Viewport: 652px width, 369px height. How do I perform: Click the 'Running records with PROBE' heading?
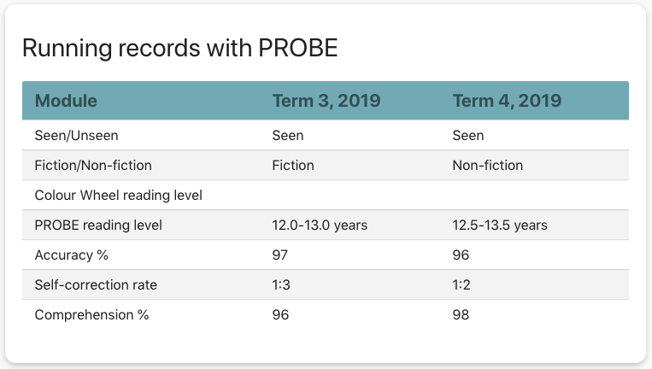(179, 49)
